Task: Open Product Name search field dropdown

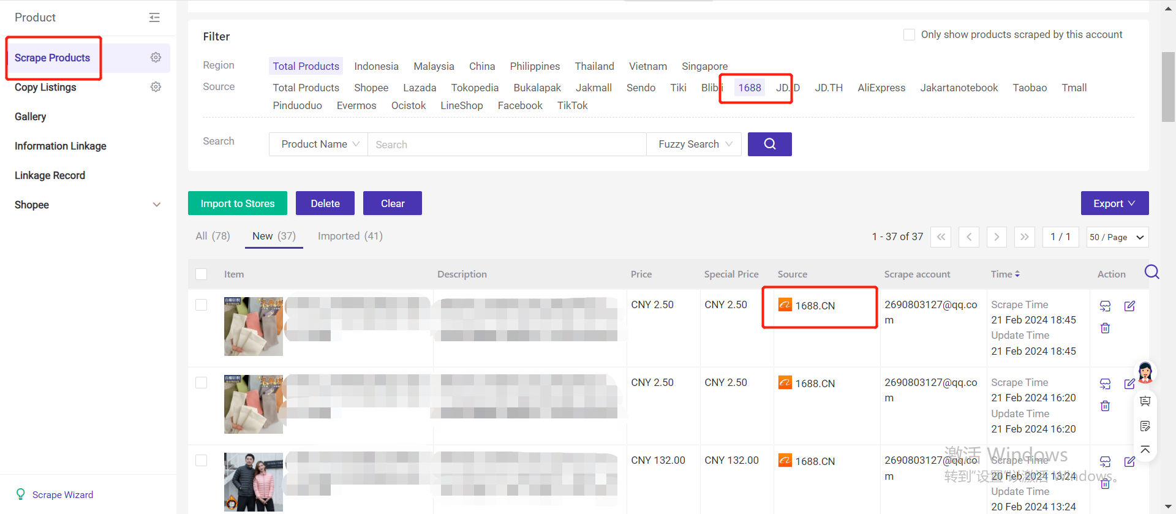Action: (x=318, y=144)
